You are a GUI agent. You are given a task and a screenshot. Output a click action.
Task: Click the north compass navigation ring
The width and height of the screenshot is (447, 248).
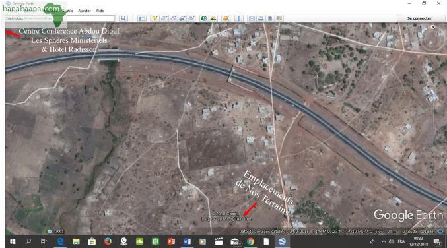point(432,40)
